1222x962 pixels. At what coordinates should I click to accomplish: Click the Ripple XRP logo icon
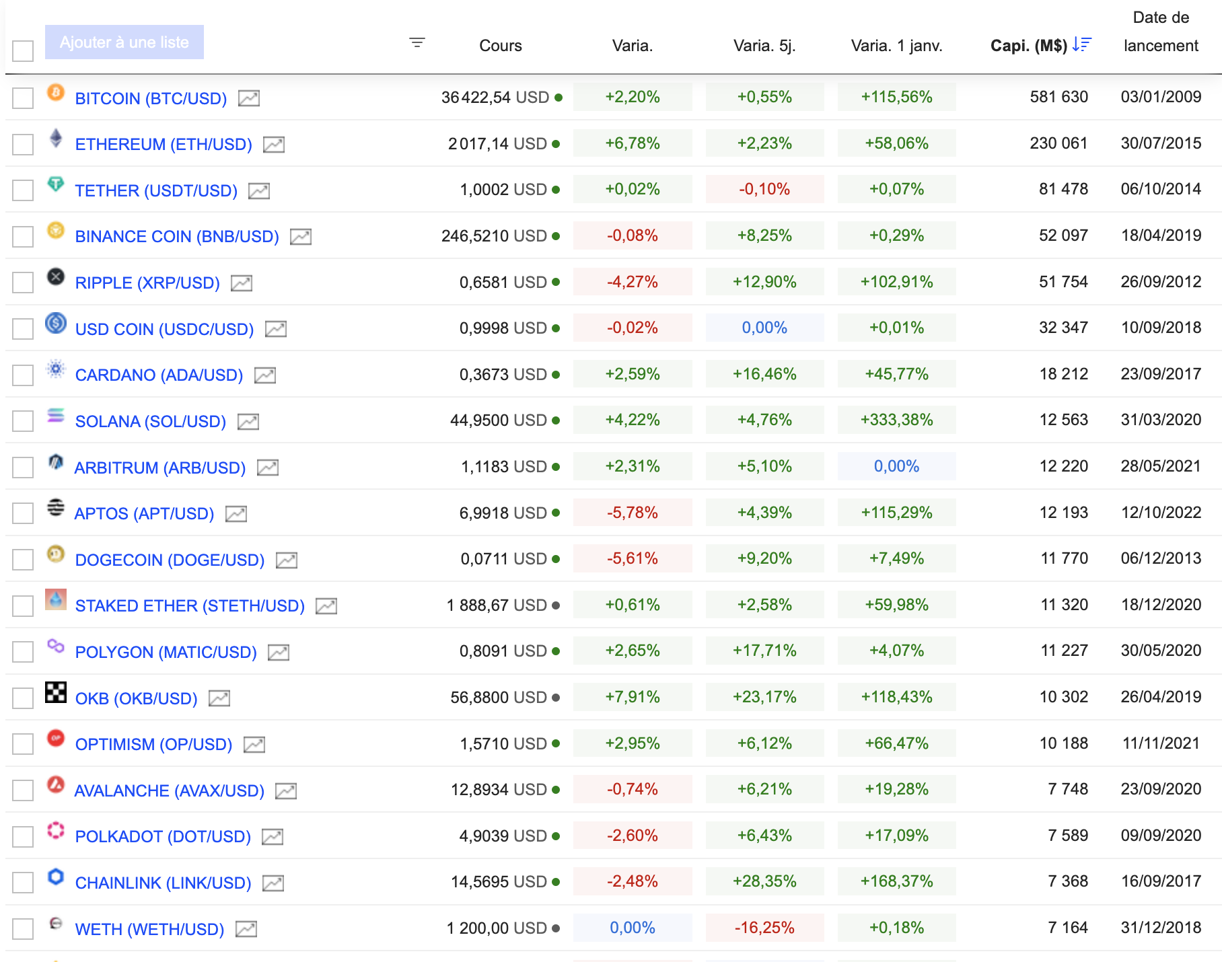click(56, 278)
